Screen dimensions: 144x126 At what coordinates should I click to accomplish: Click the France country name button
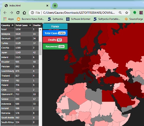pyautogui.click(x=55, y=26)
